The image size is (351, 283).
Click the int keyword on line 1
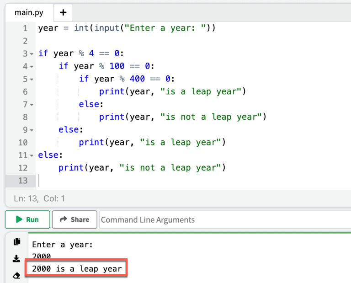[81, 28]
